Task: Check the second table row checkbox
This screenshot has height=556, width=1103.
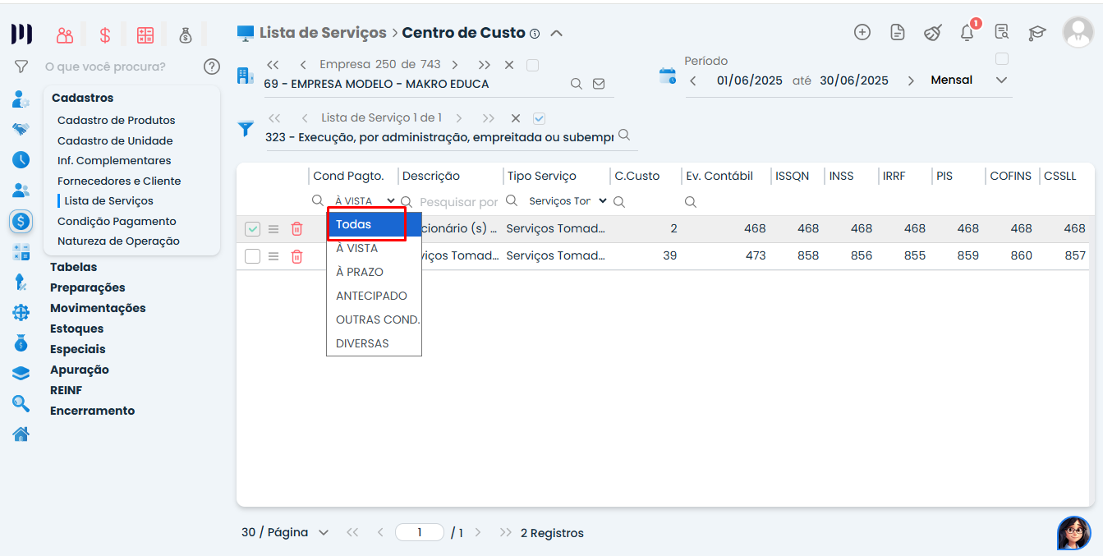Action: (x=252, y=256)
